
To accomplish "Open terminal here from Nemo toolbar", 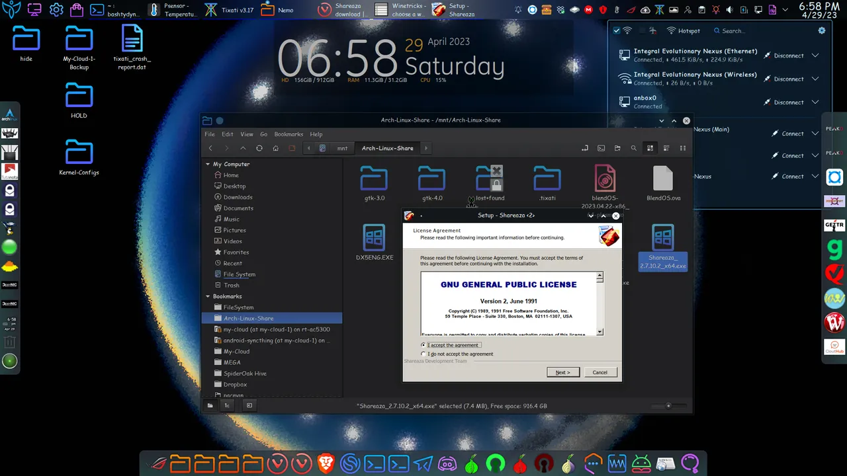I will [601, 148].
